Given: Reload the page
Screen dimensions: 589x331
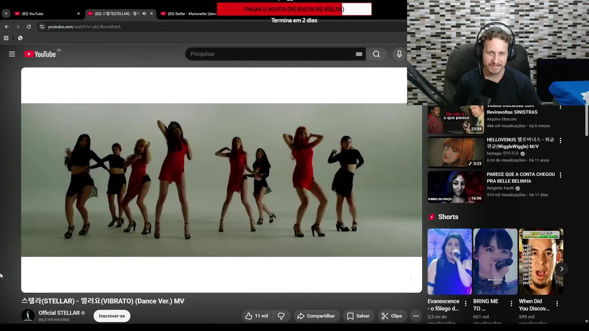Looking at the screenshot, I should pyautogui.click(x=29, y=27).
